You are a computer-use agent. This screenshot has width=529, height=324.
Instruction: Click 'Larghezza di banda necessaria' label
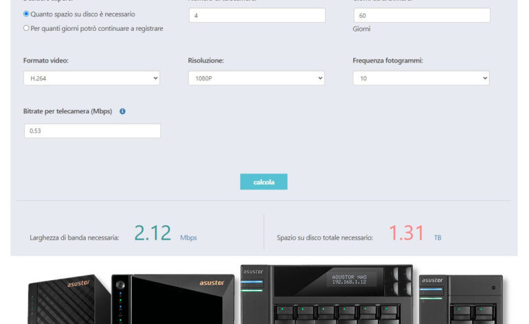click(74, 238)
